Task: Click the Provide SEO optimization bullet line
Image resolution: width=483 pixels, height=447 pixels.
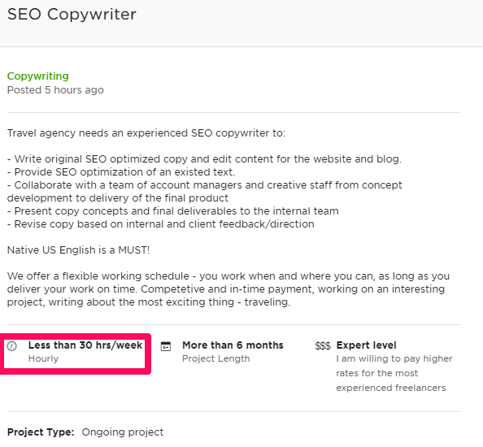Action: click(121, 171)
